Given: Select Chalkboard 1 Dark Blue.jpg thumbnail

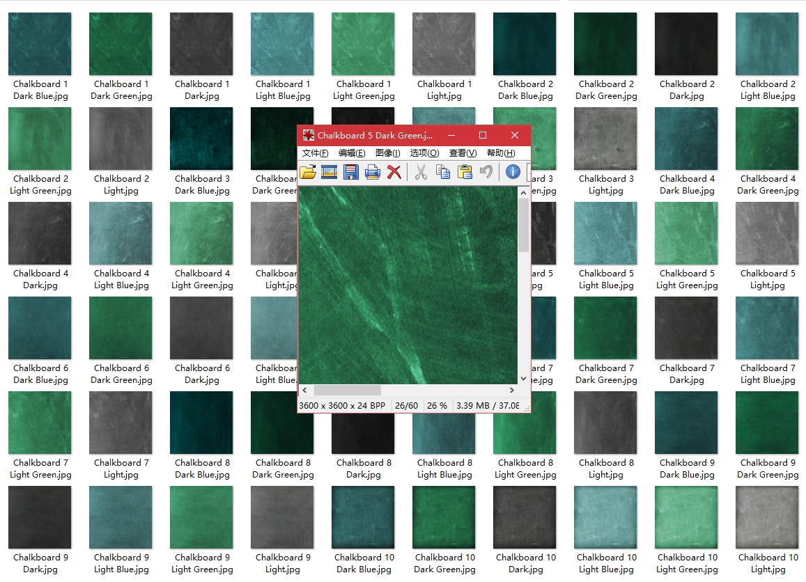Looking at the screenshot, I should tap(40, 45).
